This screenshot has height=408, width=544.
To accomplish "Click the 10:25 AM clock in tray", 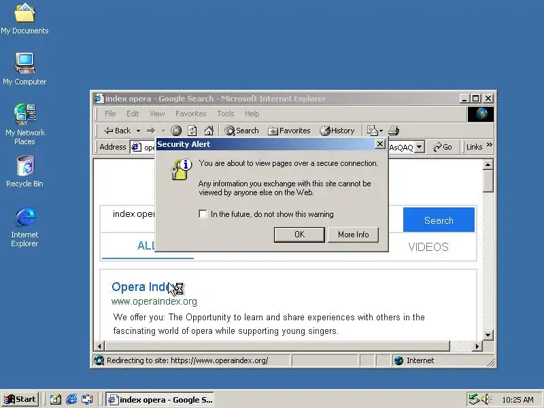I will (517, 400).
